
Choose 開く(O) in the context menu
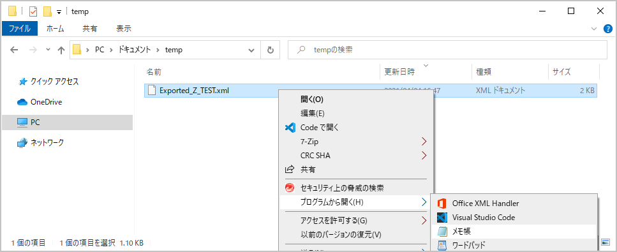357,99
